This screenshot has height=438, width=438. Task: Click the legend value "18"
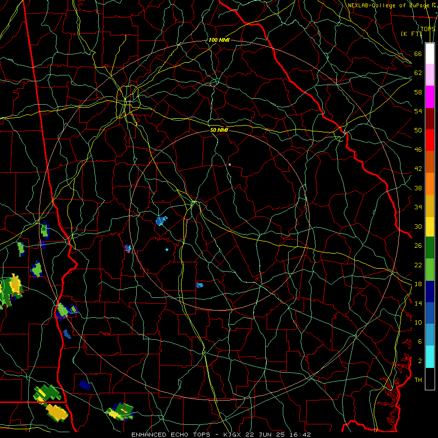(x=418, y=284)
